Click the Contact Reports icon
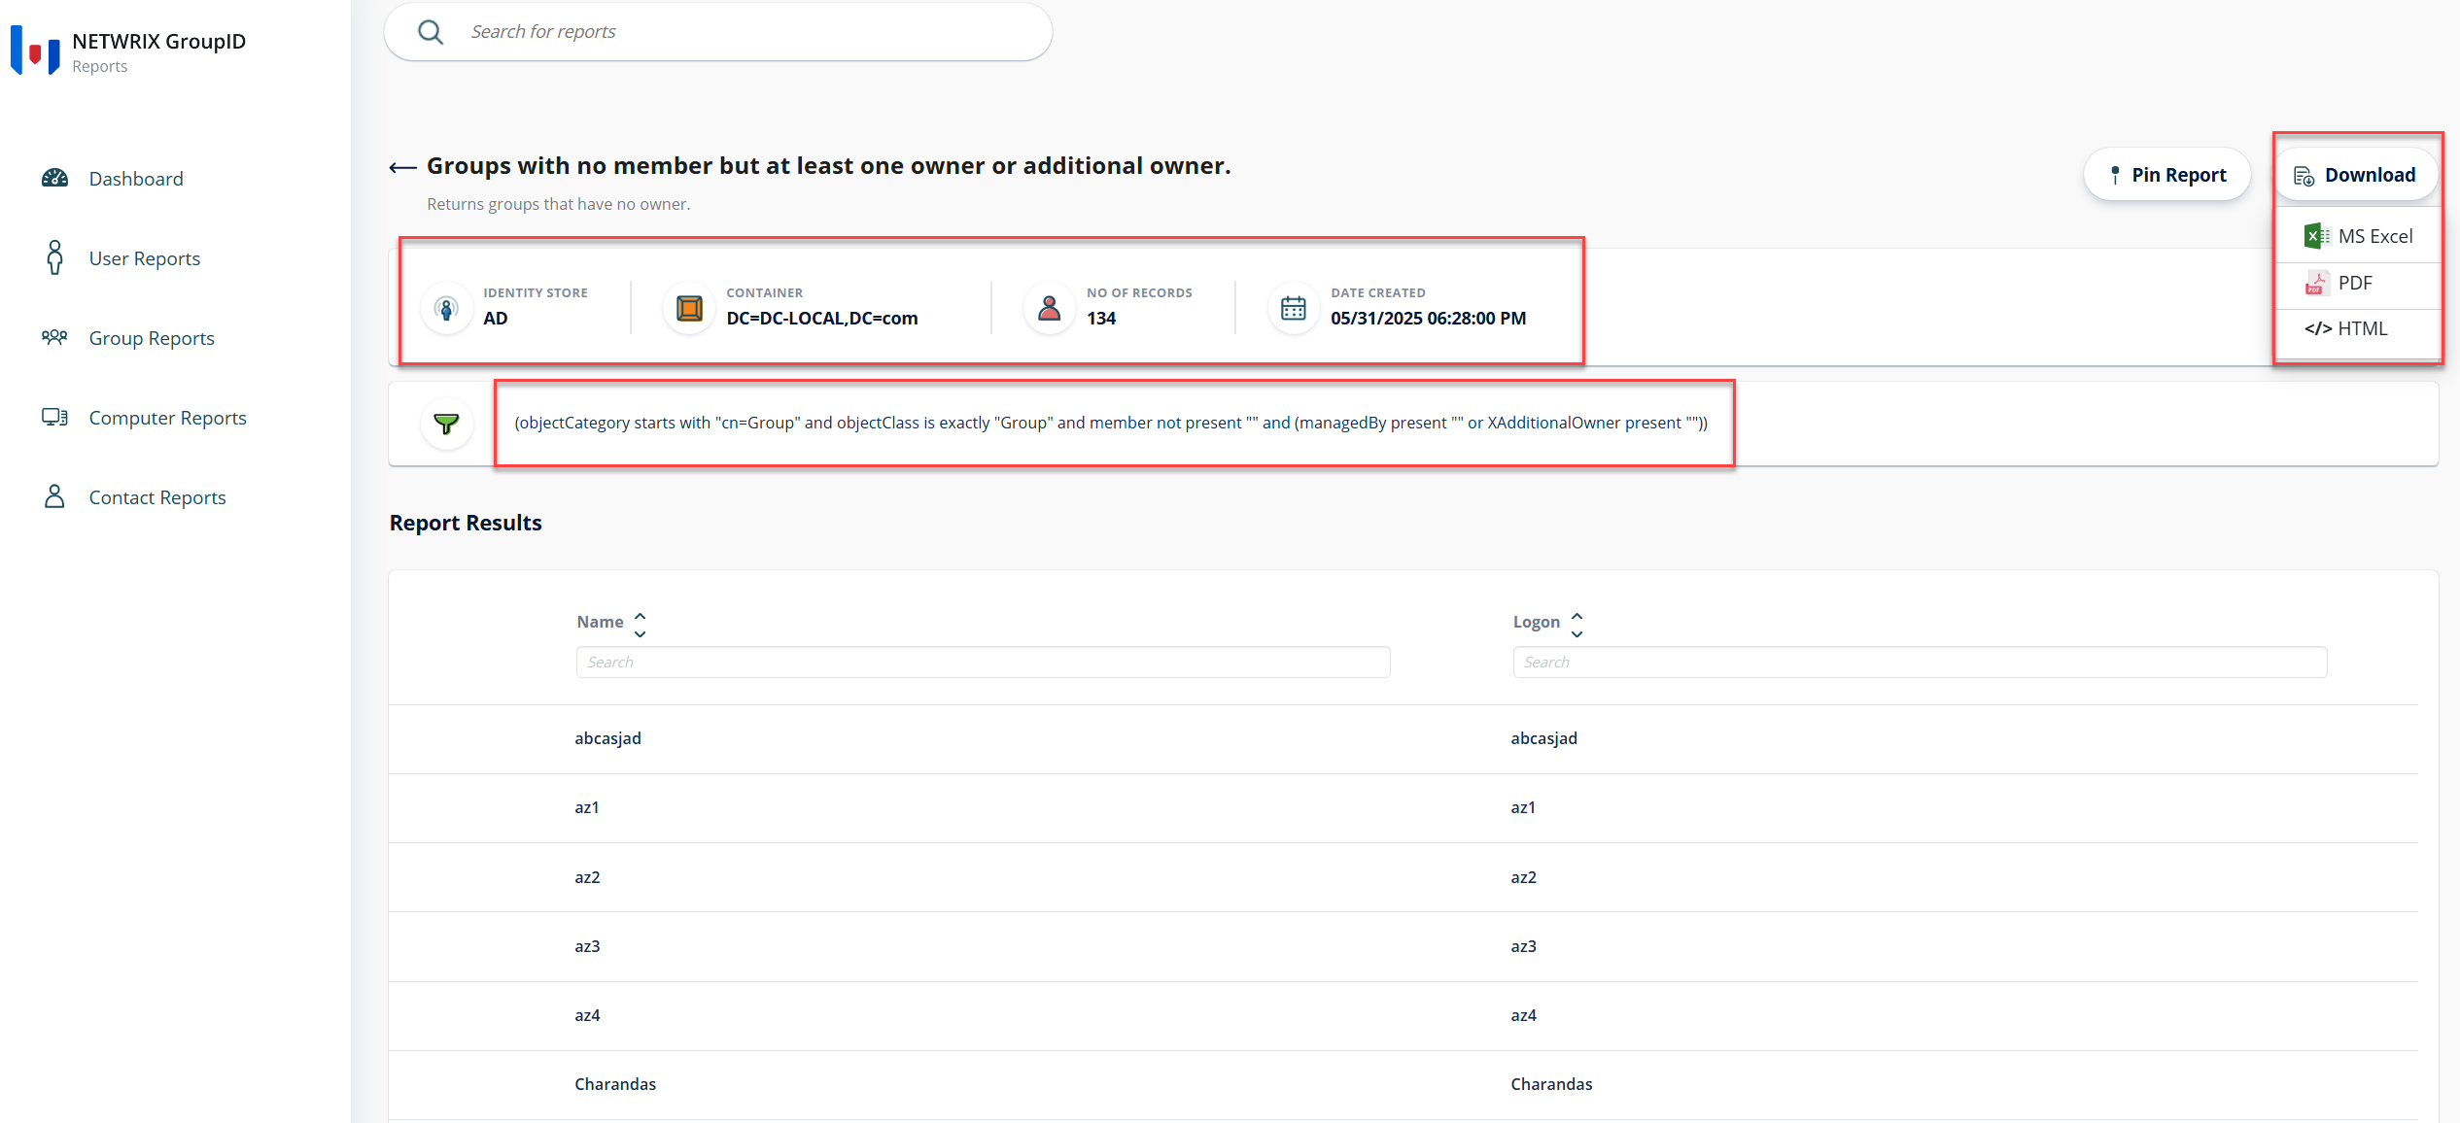This screenshot has height=1123, width=2460. 54,496
